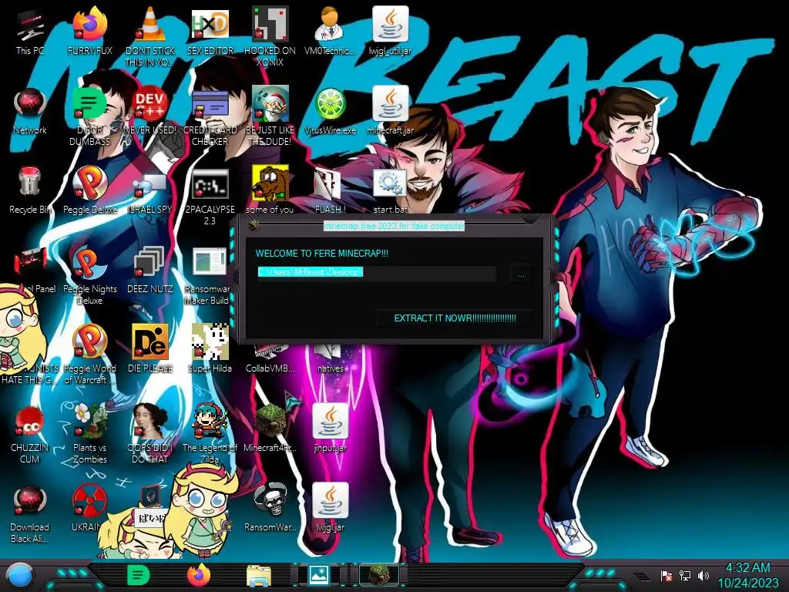The image size is (789, 592).
Task: Open File Explorer from the taskbar
Action: [x=259, y=576]
